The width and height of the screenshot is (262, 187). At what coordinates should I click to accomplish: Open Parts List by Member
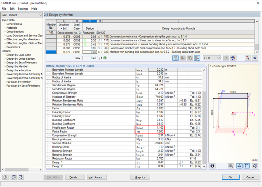click(19, 82)
